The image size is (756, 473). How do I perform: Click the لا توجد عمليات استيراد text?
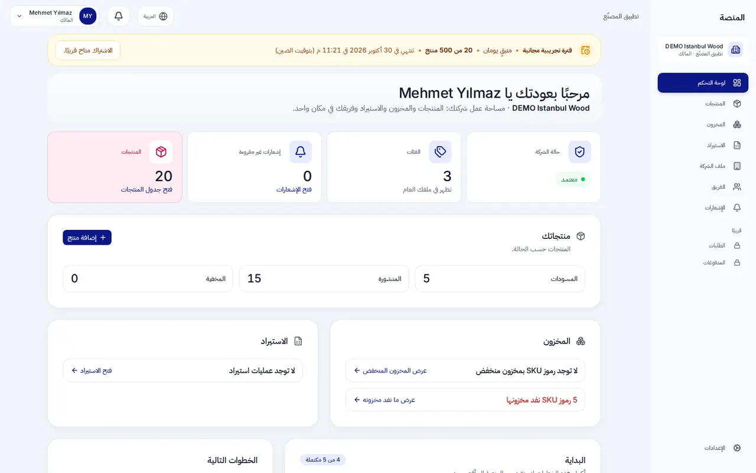tap(262, 371)
